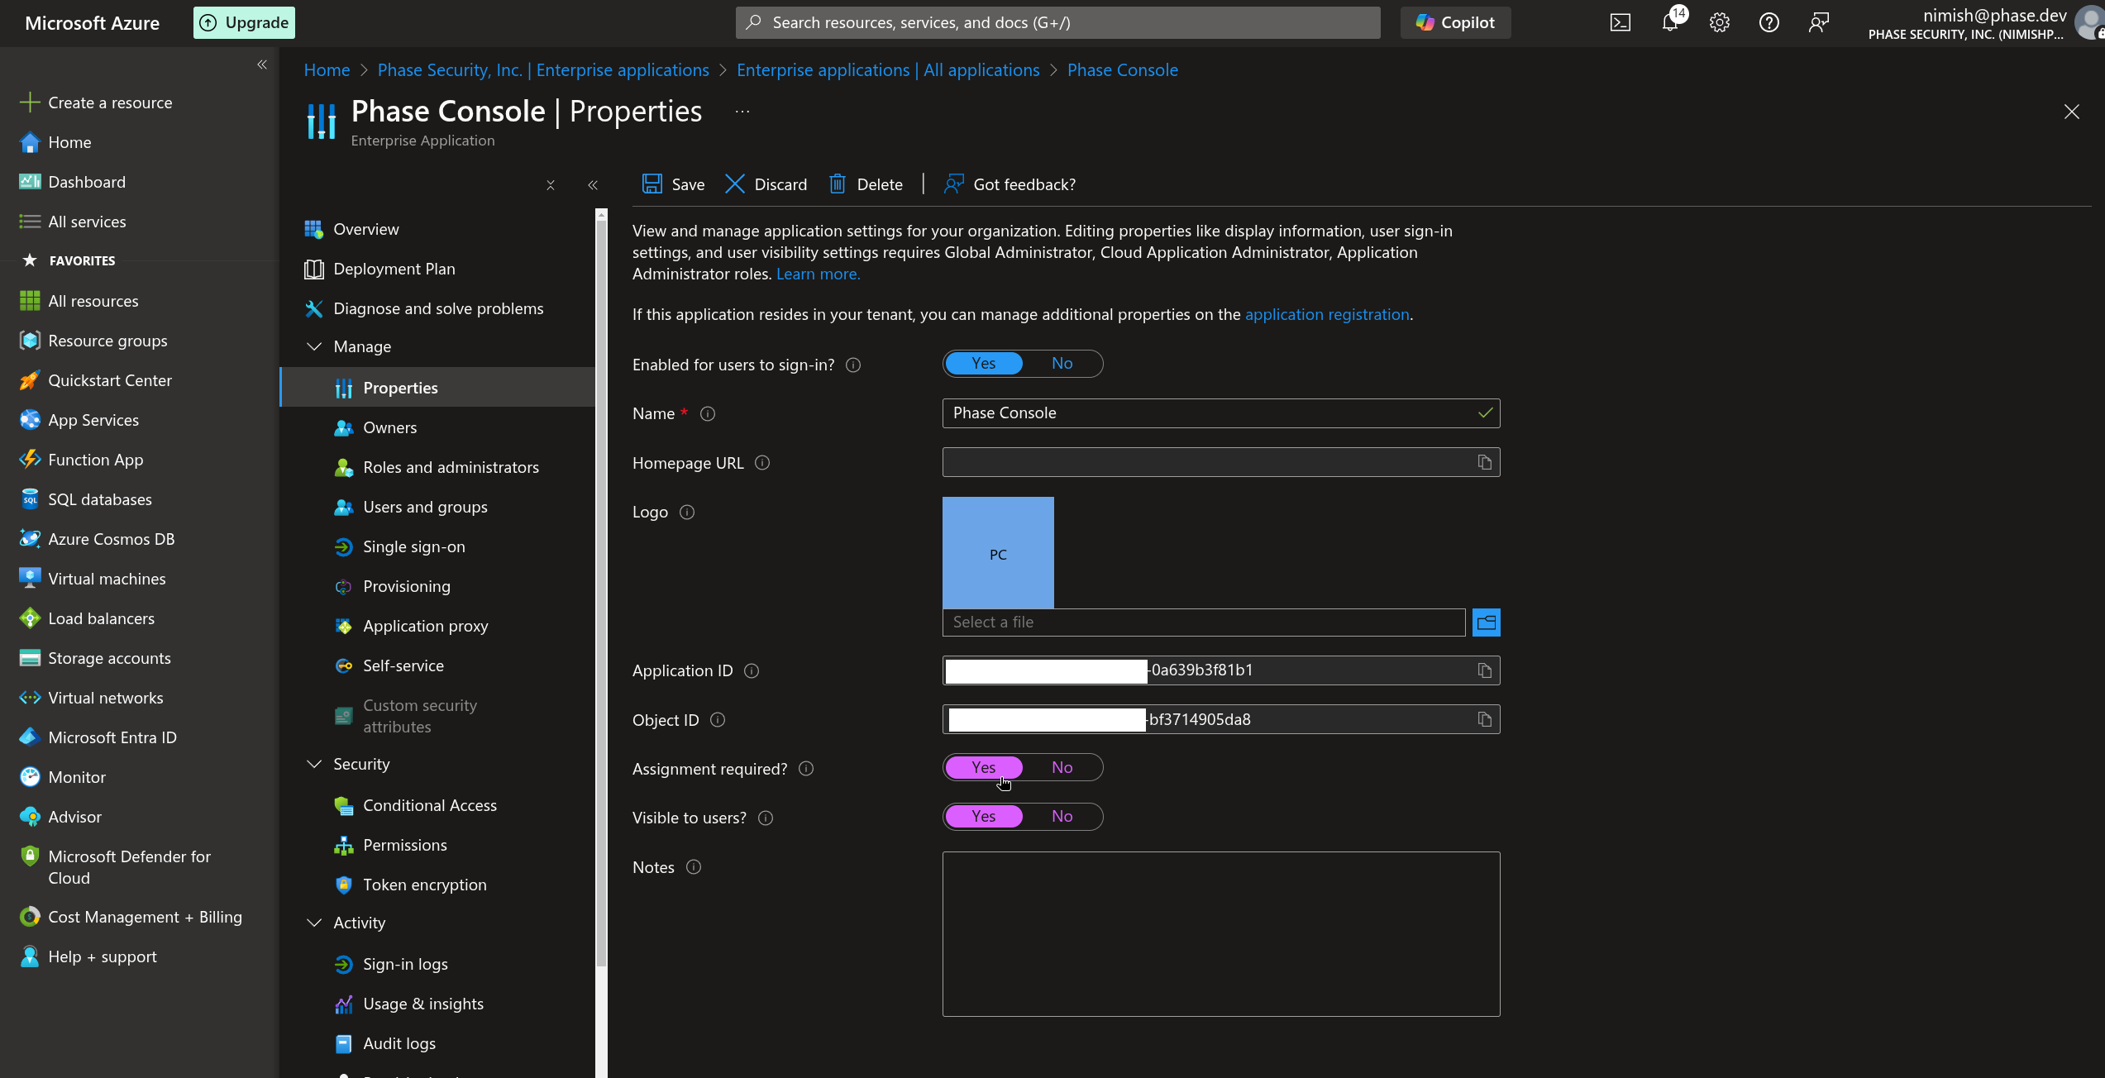Set Enabled for users to sign-in to No

click(x=1062, y=364)
